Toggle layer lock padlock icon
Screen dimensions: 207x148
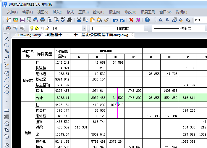[x=47, y=28]
